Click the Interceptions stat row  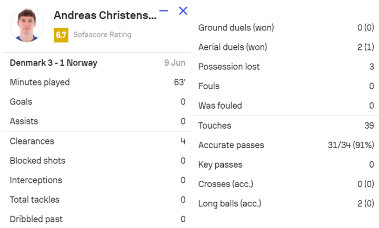click(97, 180)
